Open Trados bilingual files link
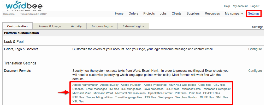Image resolution: width=266 pixels, height=105 pixels. 99,97
